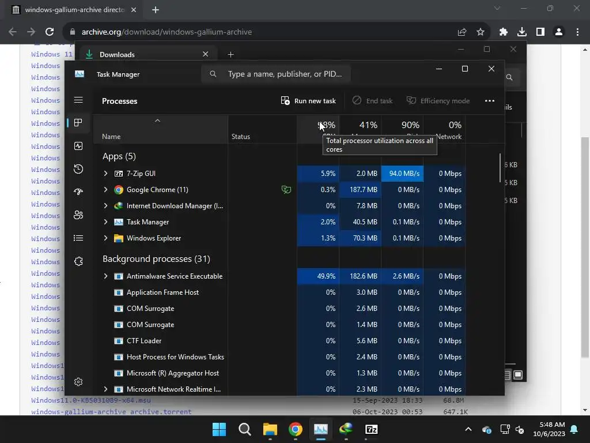Add new tab in File Explorer window
Screen dimensions: 590x443
tap(230, 55)
